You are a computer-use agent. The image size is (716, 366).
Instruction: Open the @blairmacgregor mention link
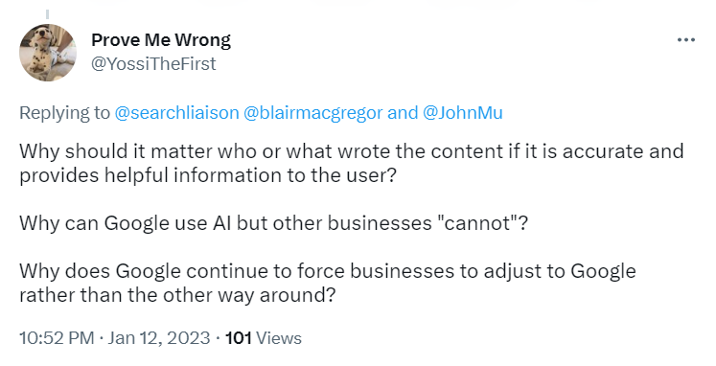pos(312,113)
